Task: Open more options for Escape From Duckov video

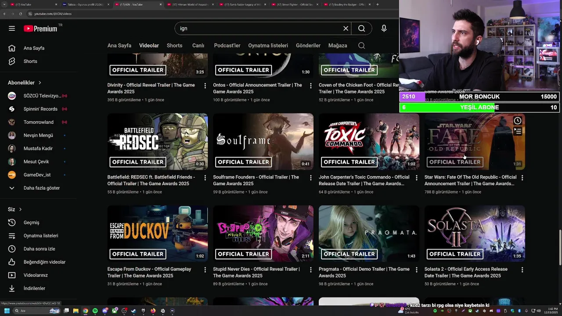Action: point(205,270)
